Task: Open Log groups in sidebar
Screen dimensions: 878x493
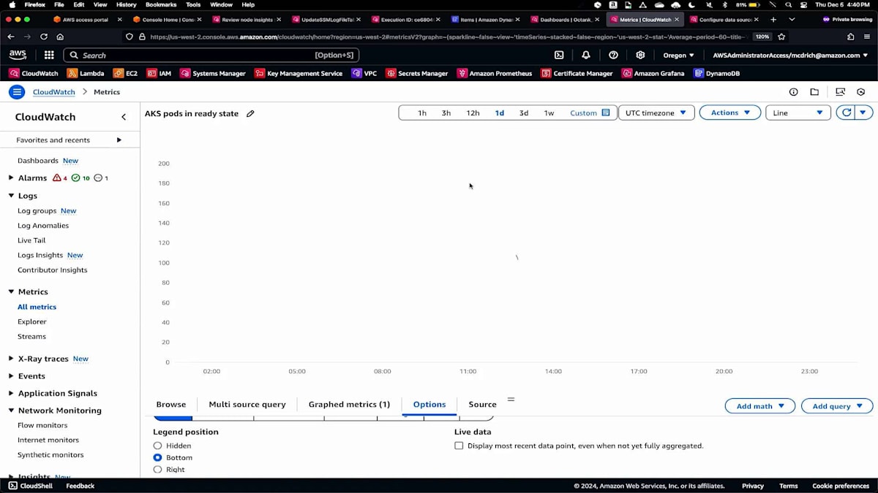Action: point(37,210)
